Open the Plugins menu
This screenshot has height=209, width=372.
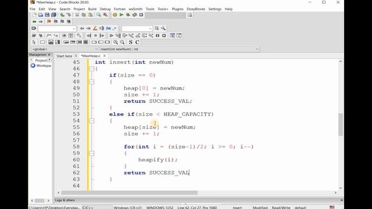[177, 9]
